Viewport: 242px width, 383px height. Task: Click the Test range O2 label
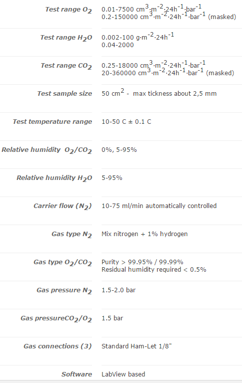[x=68, y=10]
